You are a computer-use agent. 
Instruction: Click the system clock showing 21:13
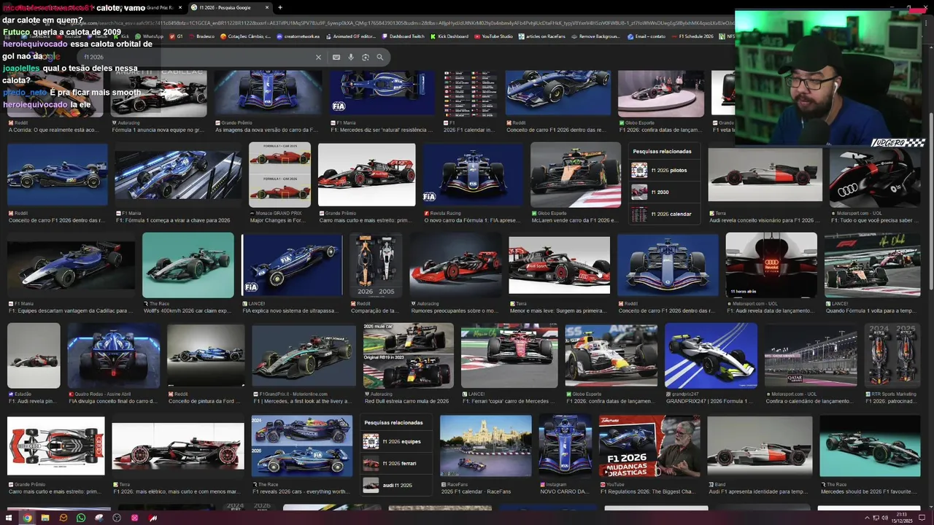[902, 518]
